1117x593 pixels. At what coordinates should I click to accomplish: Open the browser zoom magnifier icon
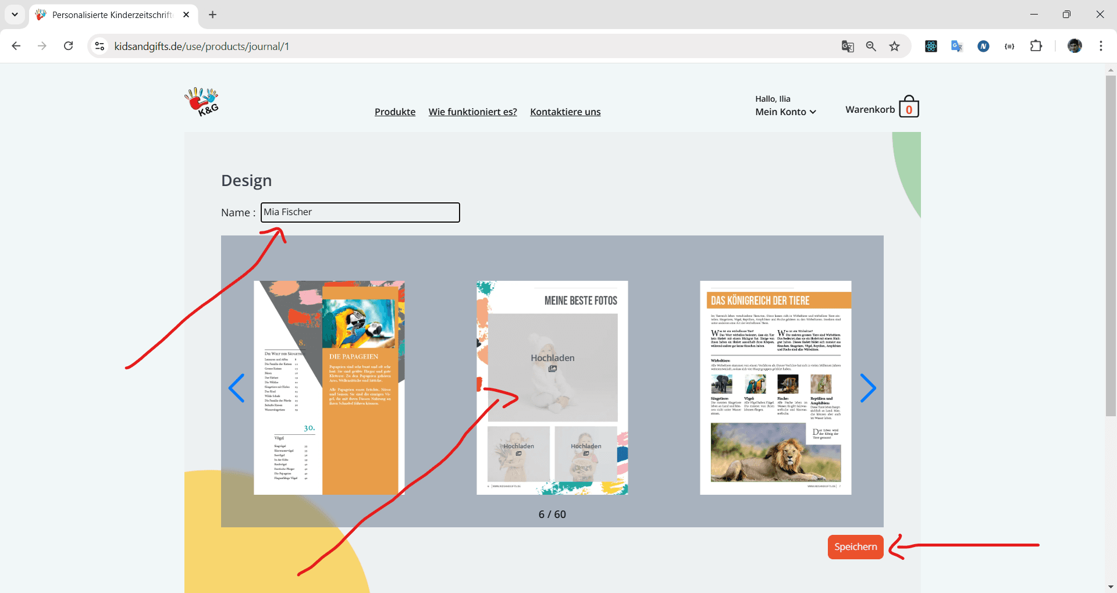(x=871, y=47)
